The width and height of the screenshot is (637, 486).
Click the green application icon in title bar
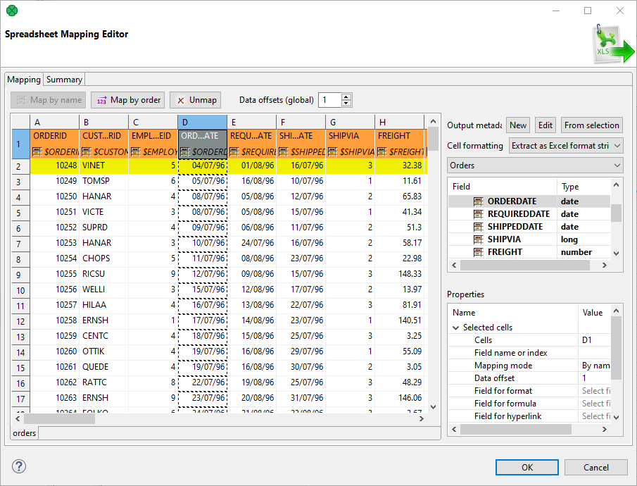[x=11, y=11]
